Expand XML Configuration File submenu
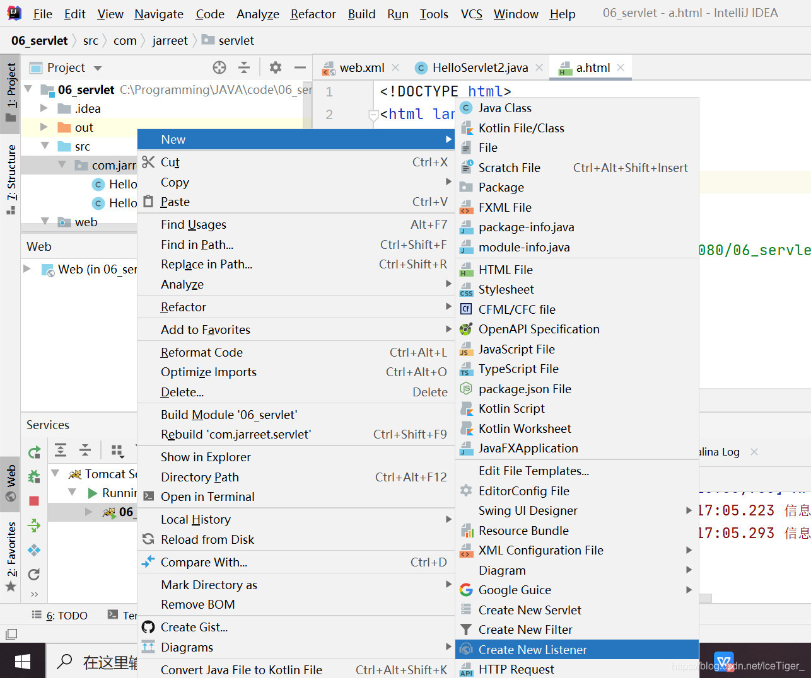Image resolution: width=811 pixels, height=678 pixels. coord(689,550)
